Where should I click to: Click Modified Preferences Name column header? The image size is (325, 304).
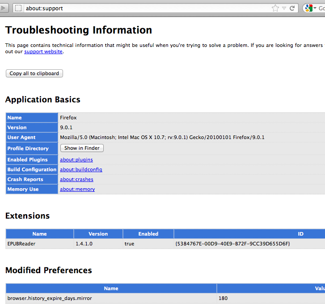(x=111, y=288)
